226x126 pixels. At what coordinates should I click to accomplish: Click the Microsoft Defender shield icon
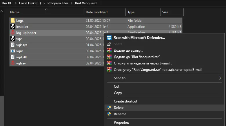(x=109, y=38)
